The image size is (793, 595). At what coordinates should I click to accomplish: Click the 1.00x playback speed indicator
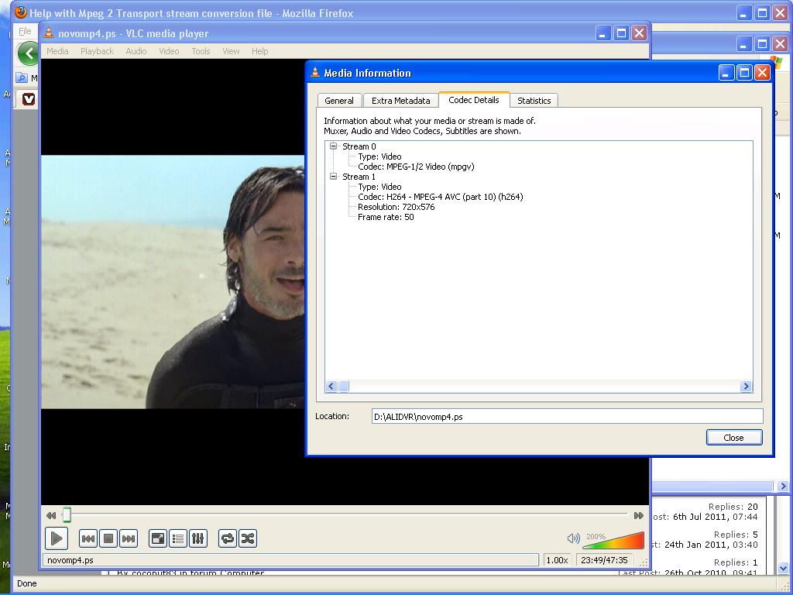tap(558, 560)
